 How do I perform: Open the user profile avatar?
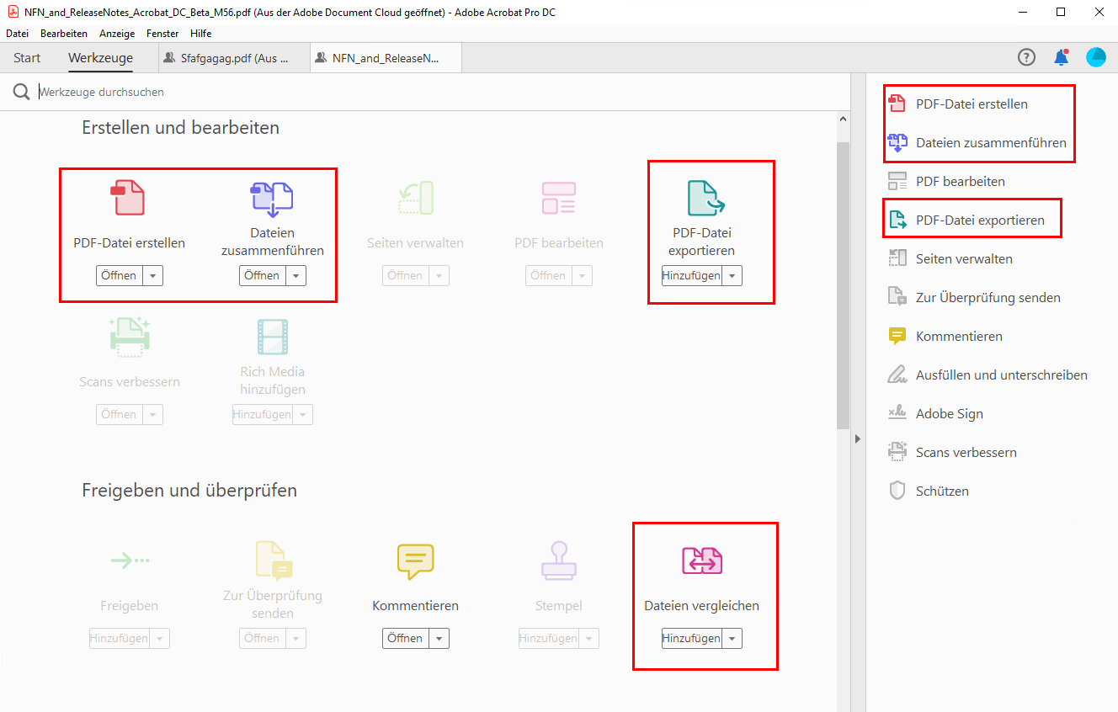click(1096, 57)
